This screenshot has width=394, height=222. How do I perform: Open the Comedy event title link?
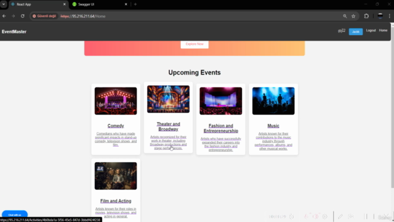point(116,126)
